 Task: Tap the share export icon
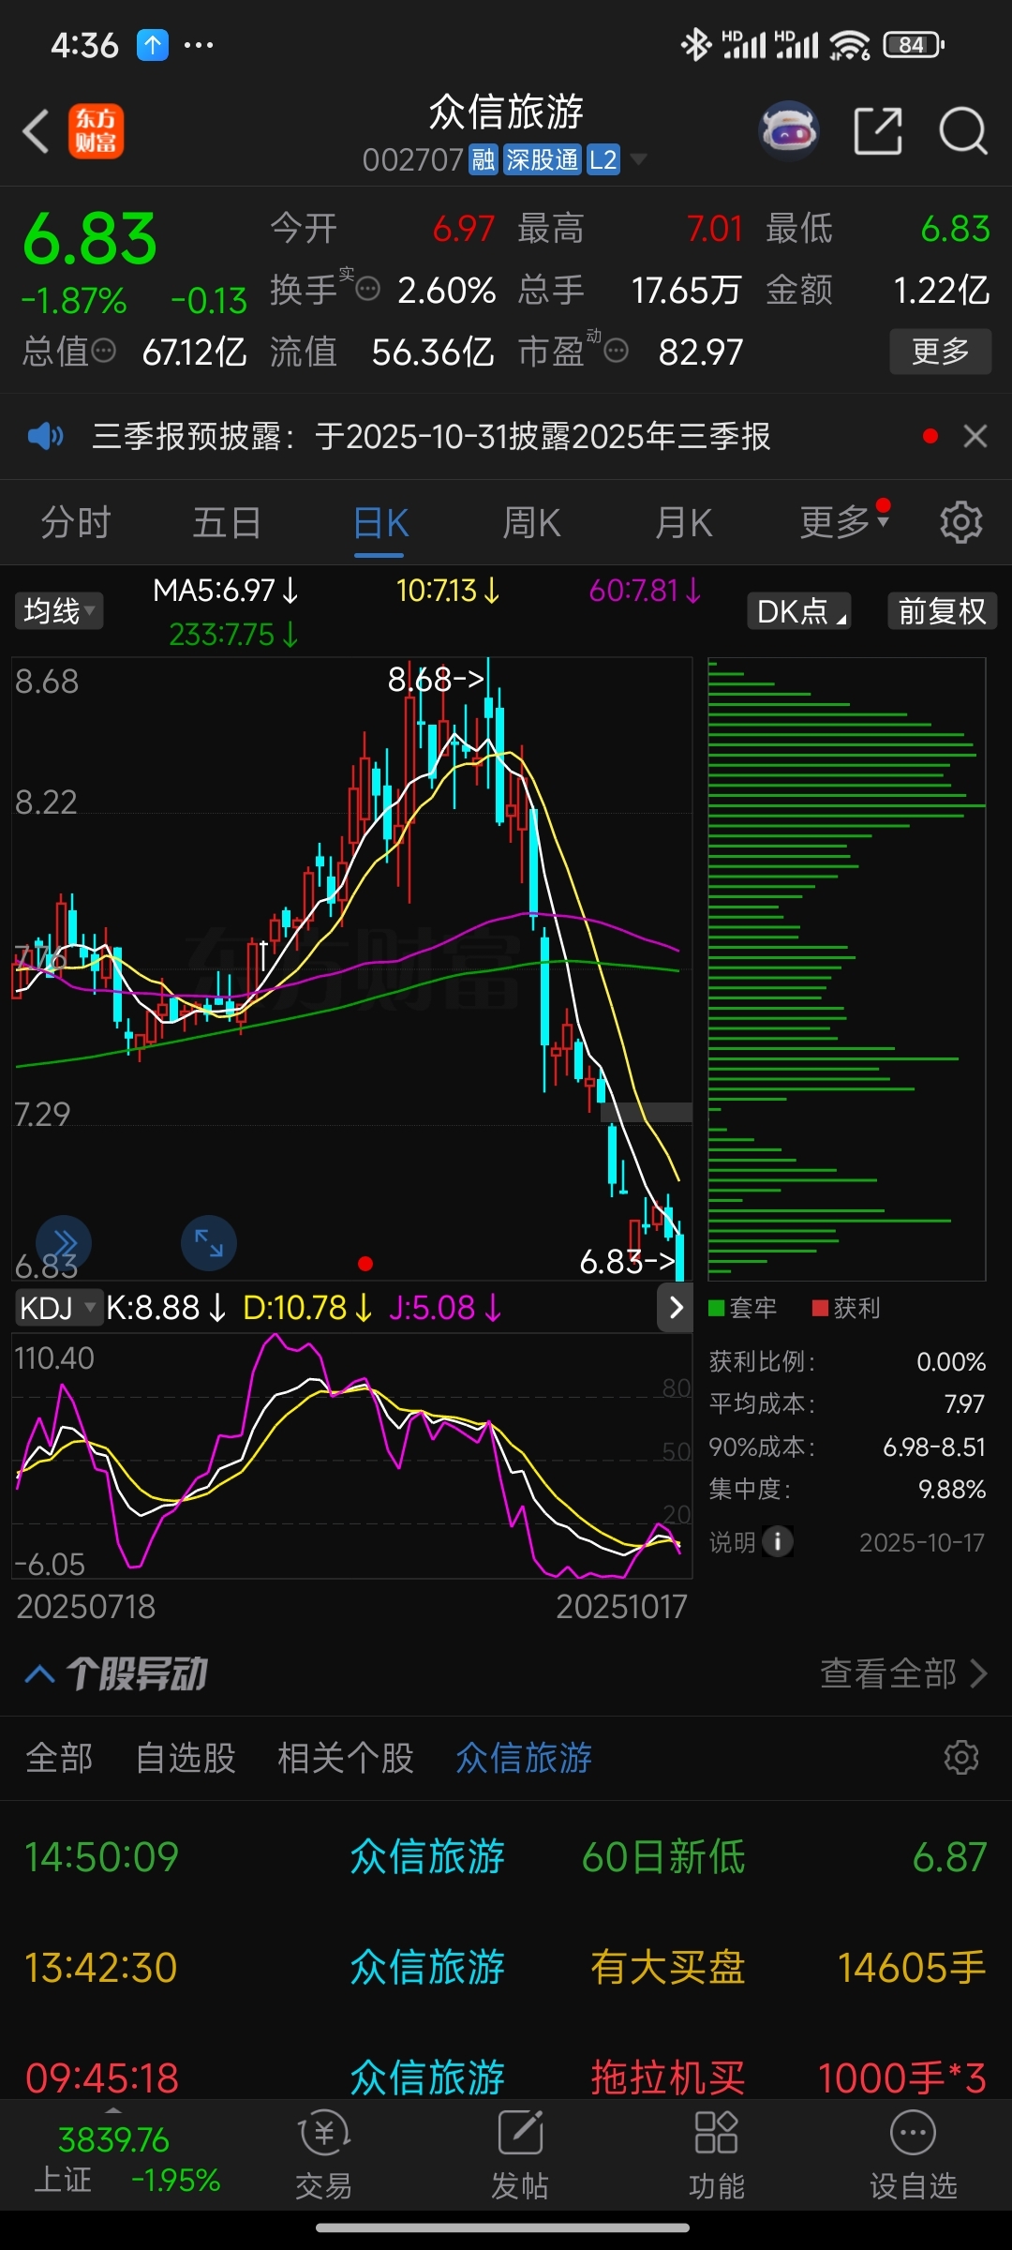(878, 131)
